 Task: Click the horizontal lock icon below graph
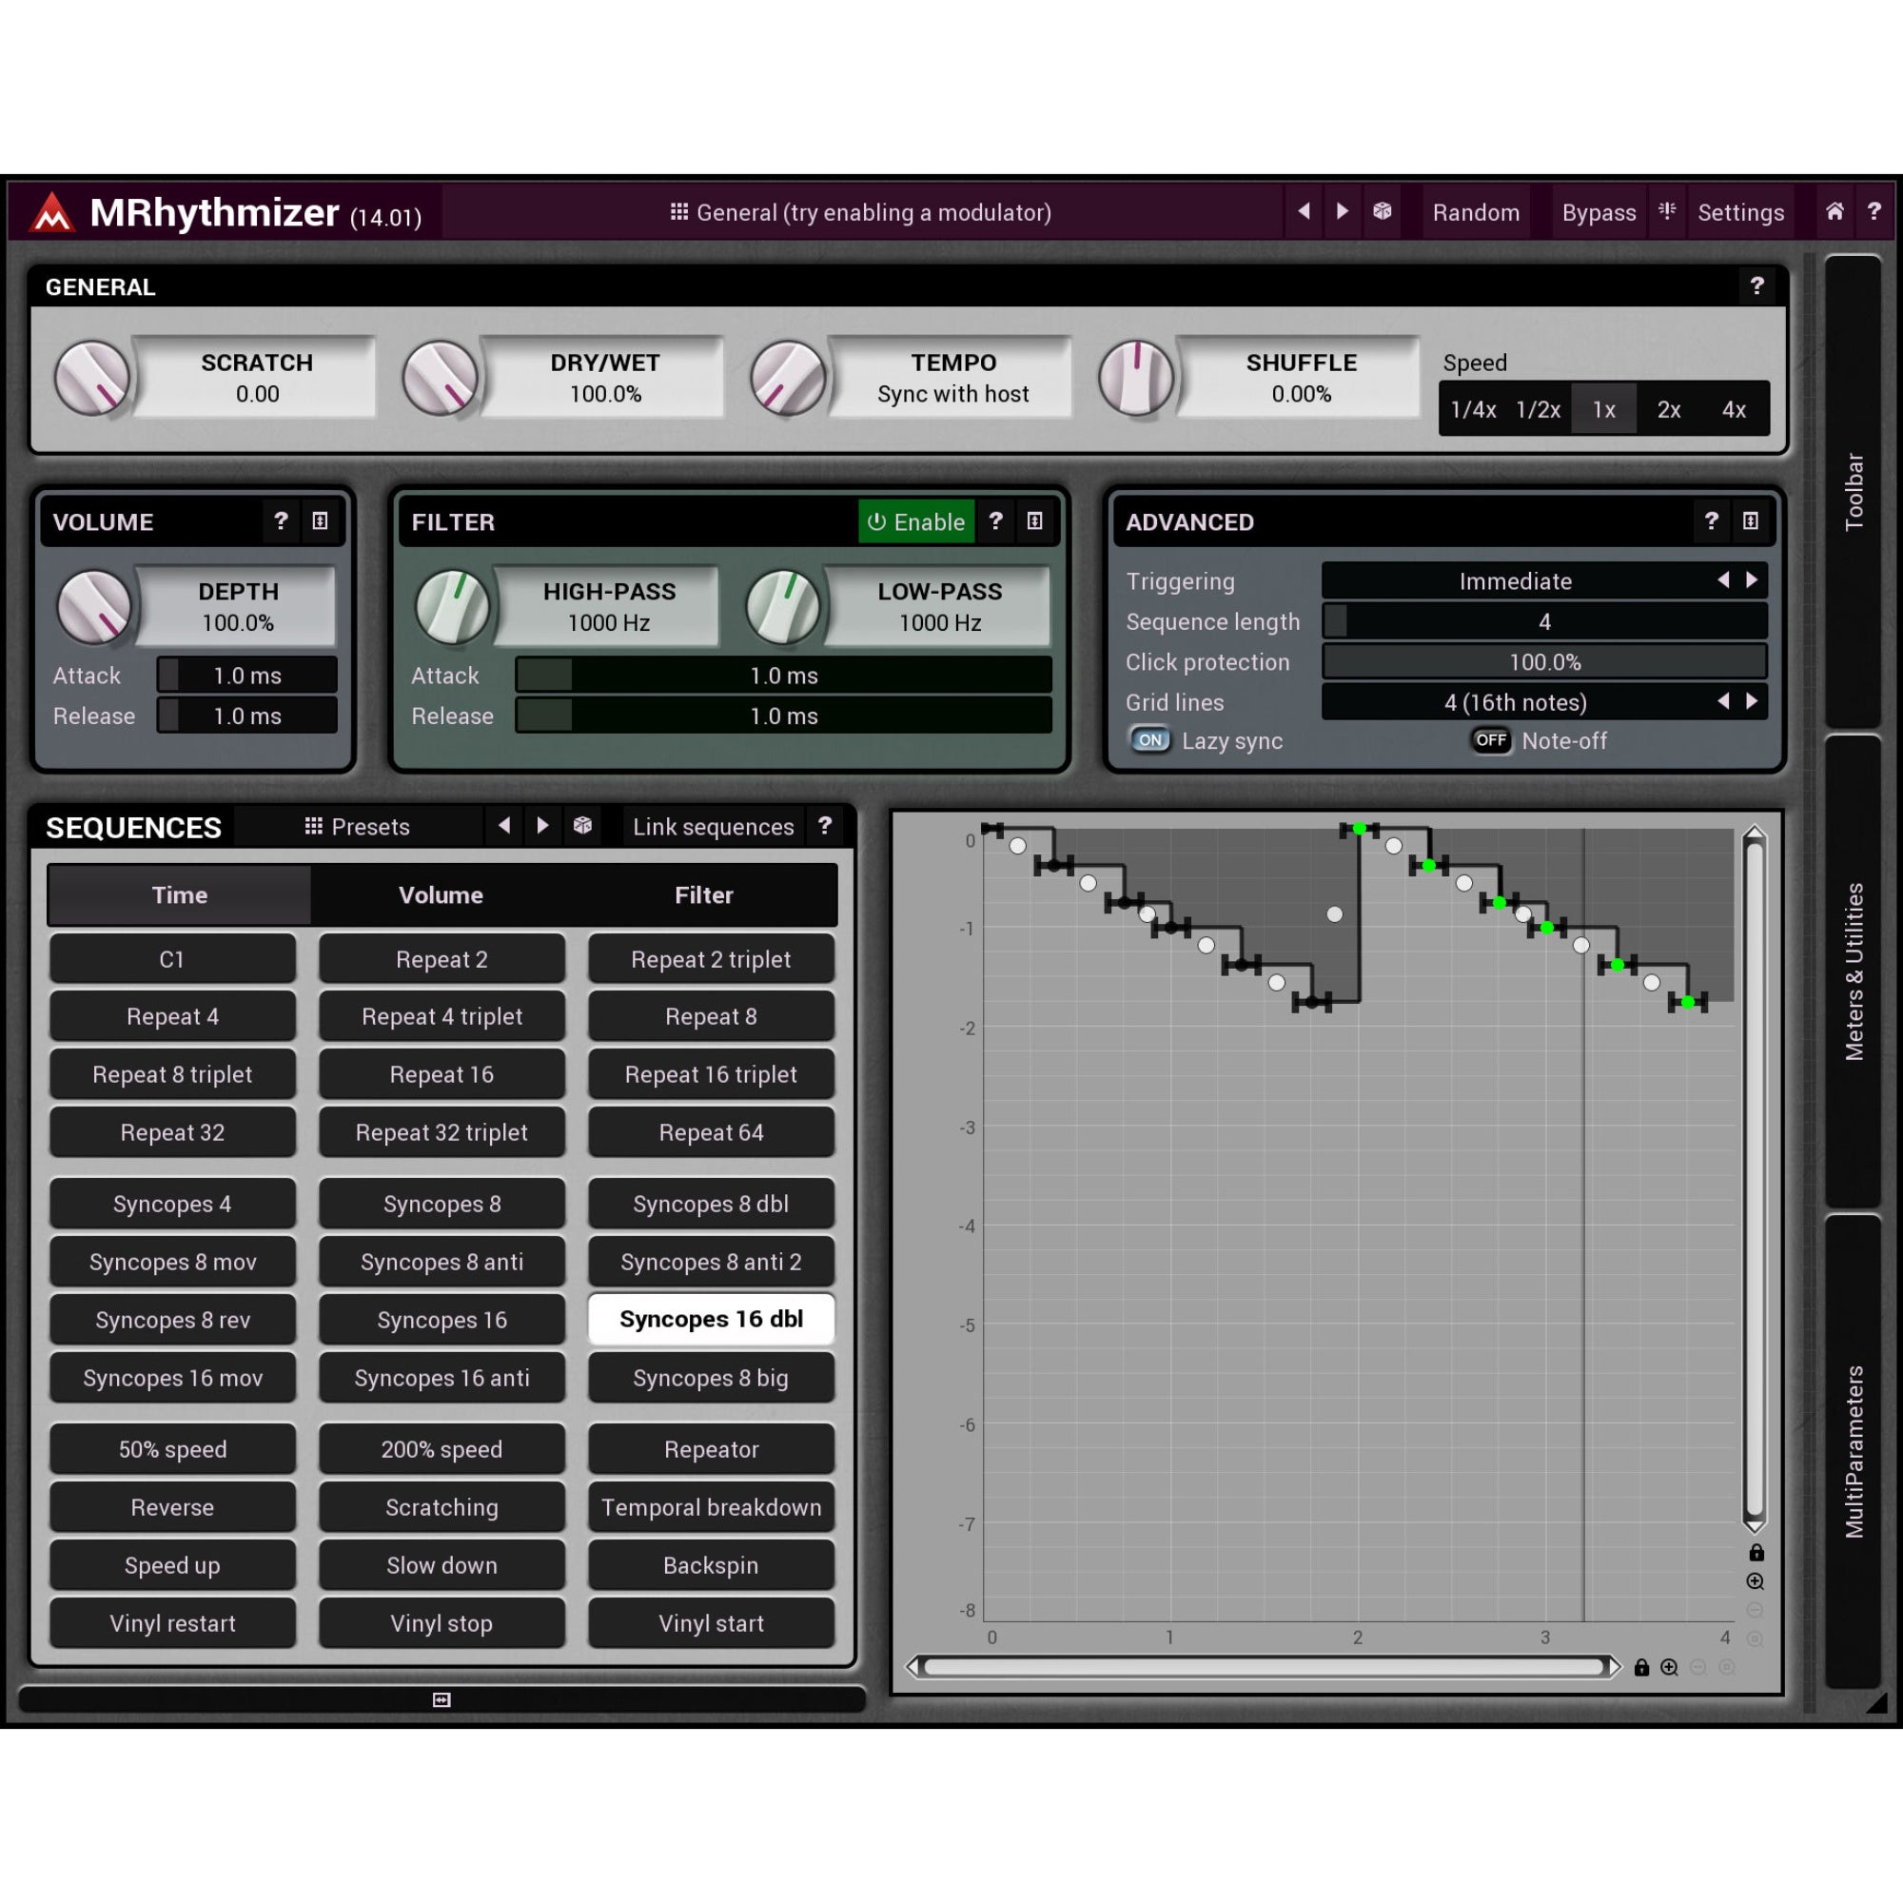tap(1641, 1667)
